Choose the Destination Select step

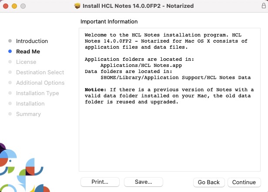(x=40, y=72)
